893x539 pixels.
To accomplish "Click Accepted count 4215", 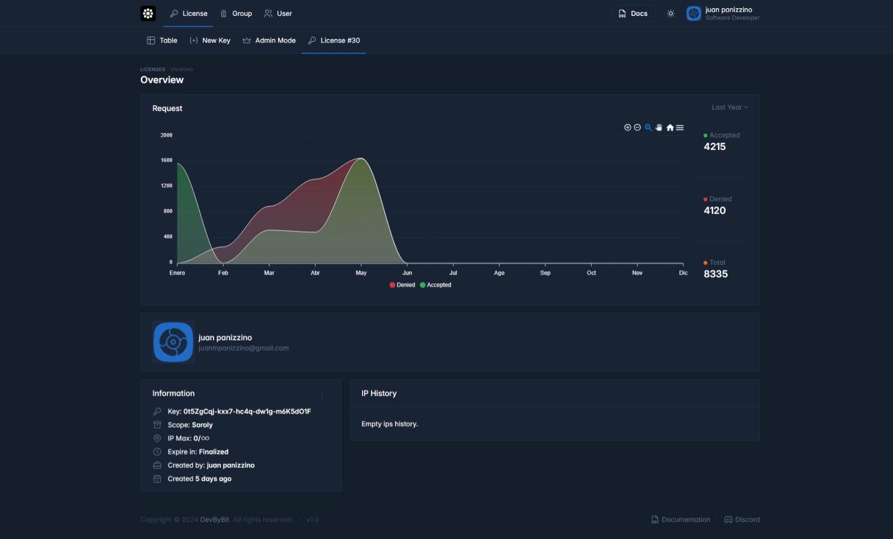I will point(715,147).
